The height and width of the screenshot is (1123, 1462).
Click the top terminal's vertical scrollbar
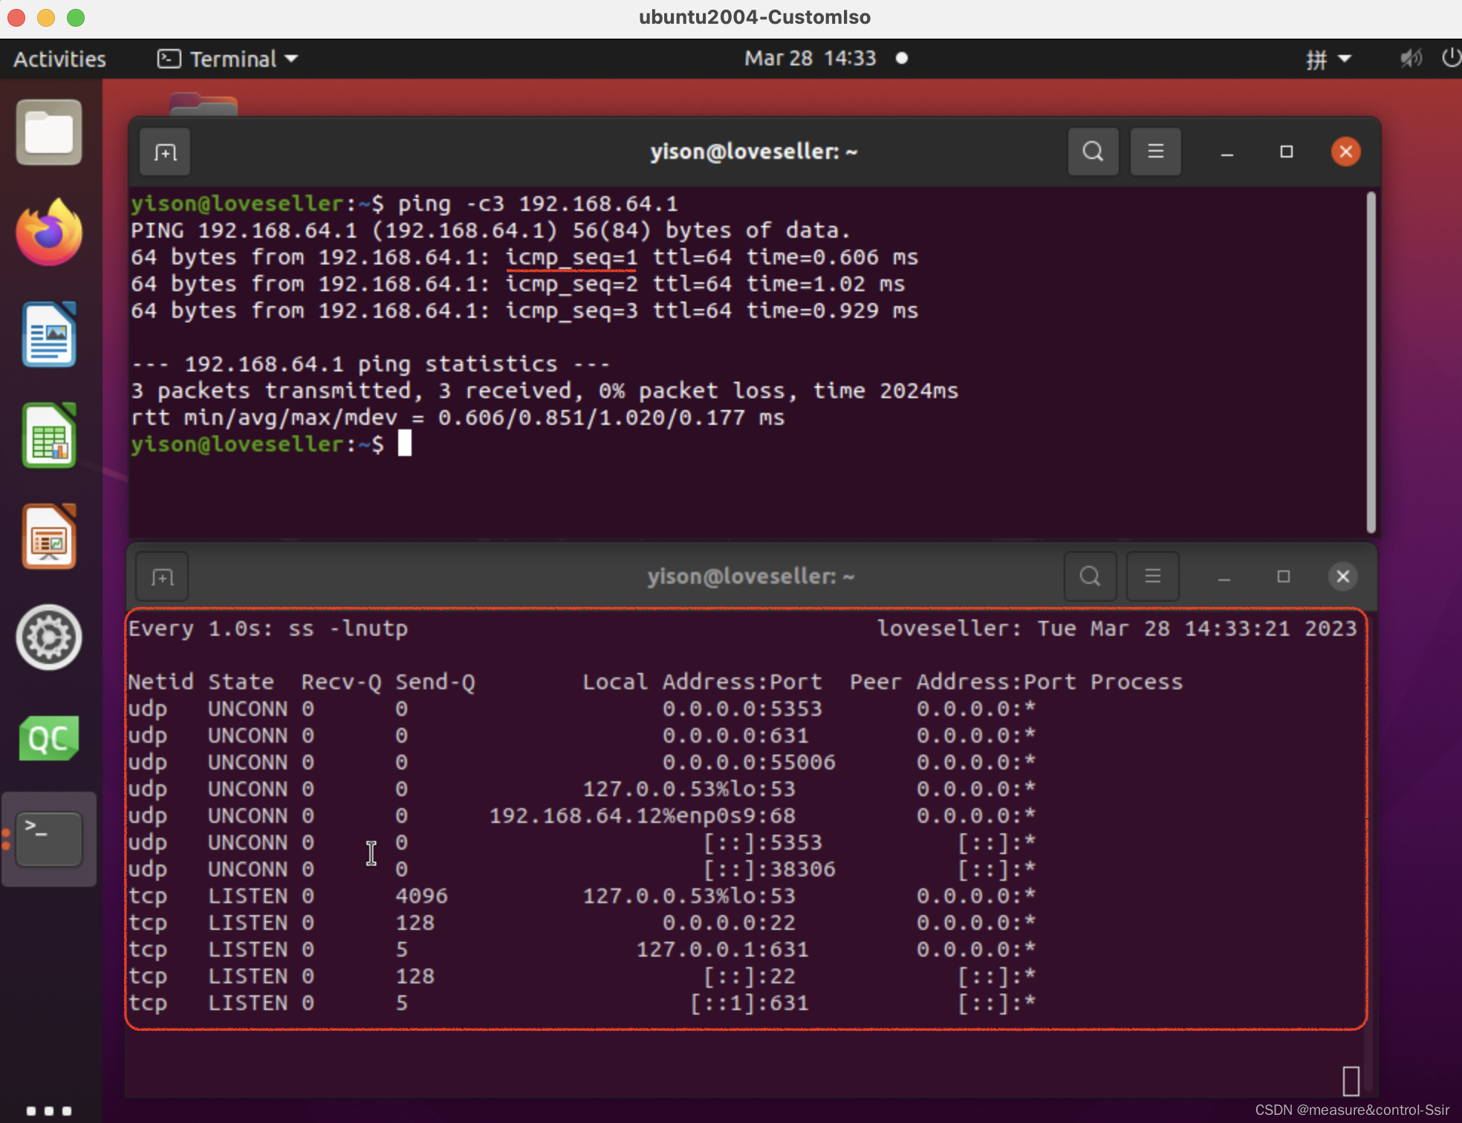coord(1371,362)
